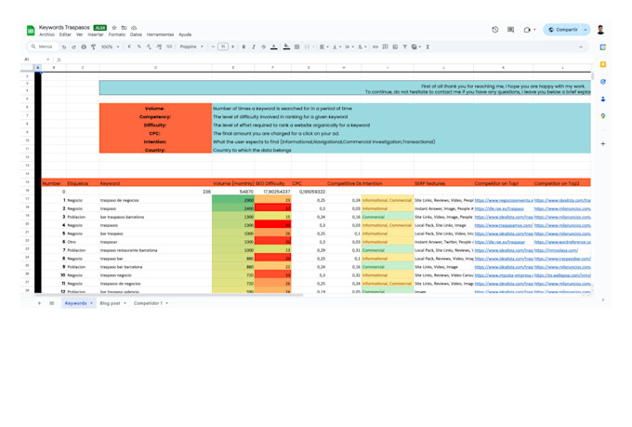632x427 pixels.
Task: Open the Ayuda menu
Action: tap(185, 34)
